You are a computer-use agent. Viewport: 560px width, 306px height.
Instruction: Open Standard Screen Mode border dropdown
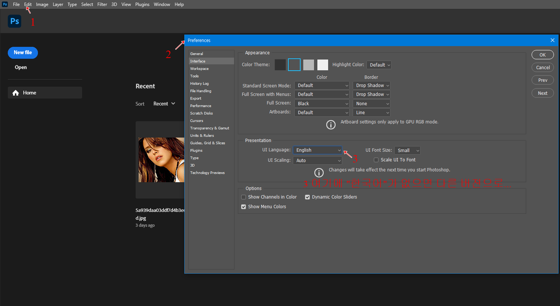(x=372, y=86)
